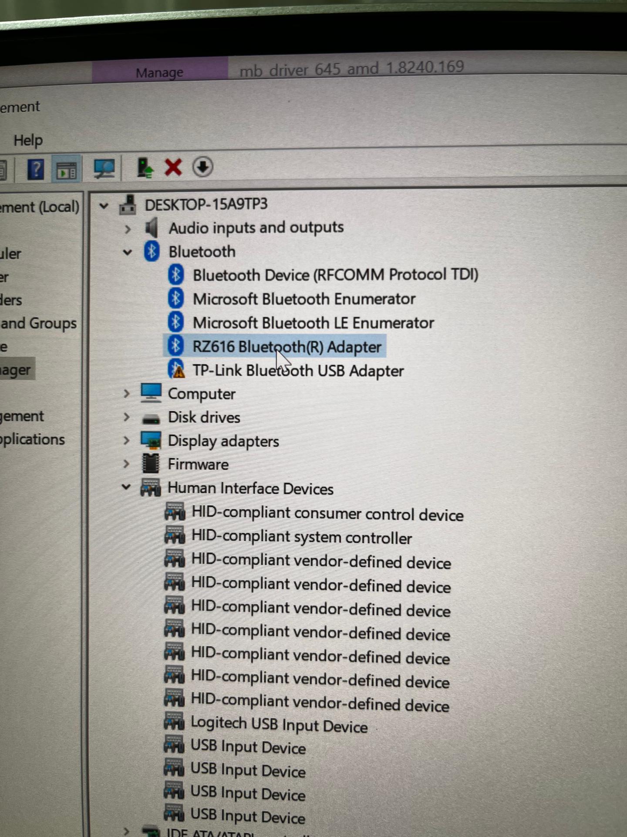Image resolution: width=627 pixels, height=837 pixels.
Task: Click the icon of HID-compliant system controller
Action: 175,535
